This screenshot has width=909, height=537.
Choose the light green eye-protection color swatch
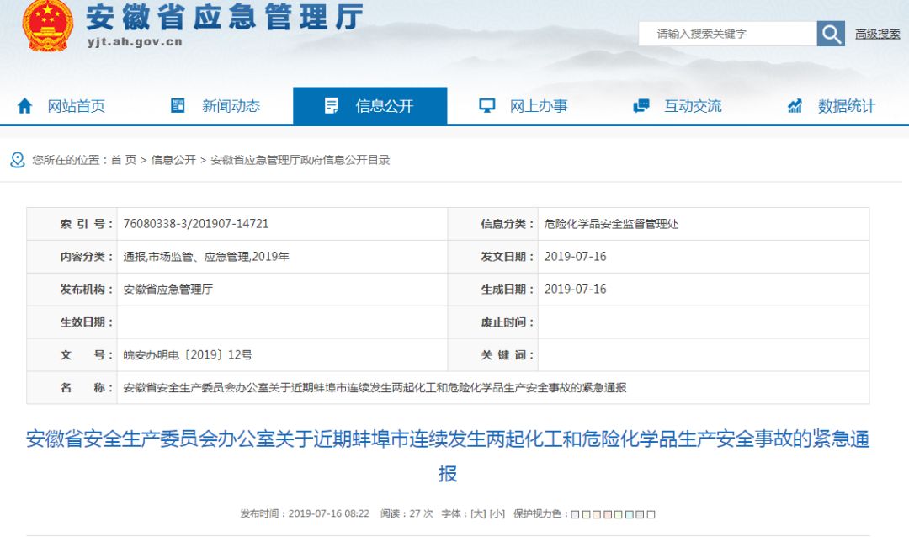[x=618, y=514]
